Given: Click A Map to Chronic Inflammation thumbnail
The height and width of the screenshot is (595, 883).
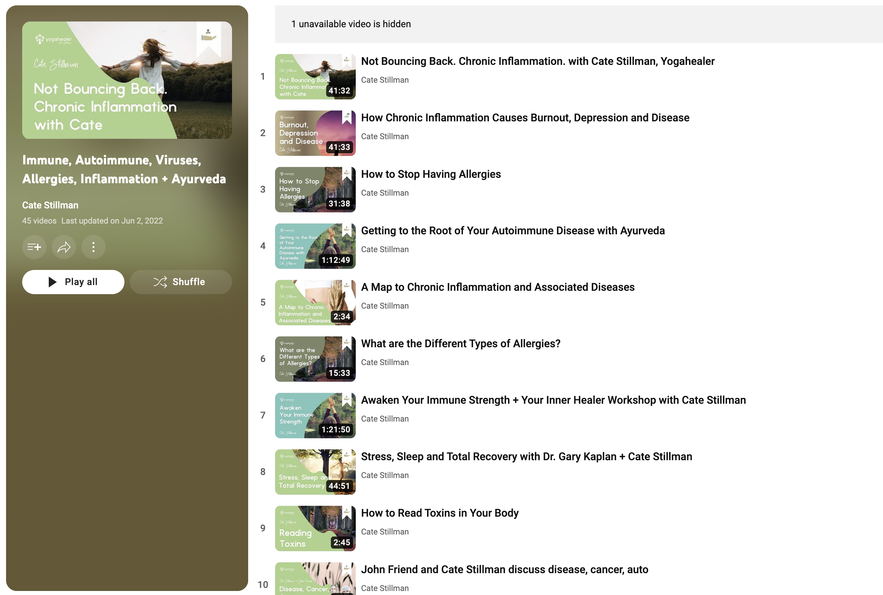Looking at the screenshot, I should pyautogui.click(x=315, y=303).
